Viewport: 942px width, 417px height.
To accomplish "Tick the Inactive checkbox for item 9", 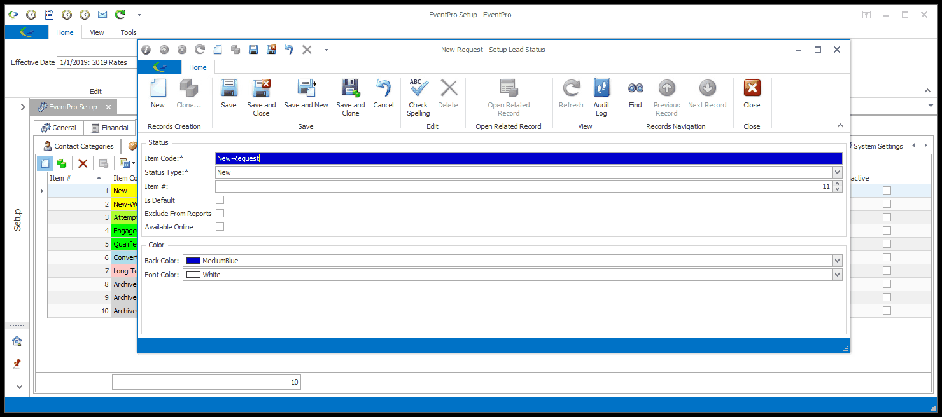I will (887, 297).
